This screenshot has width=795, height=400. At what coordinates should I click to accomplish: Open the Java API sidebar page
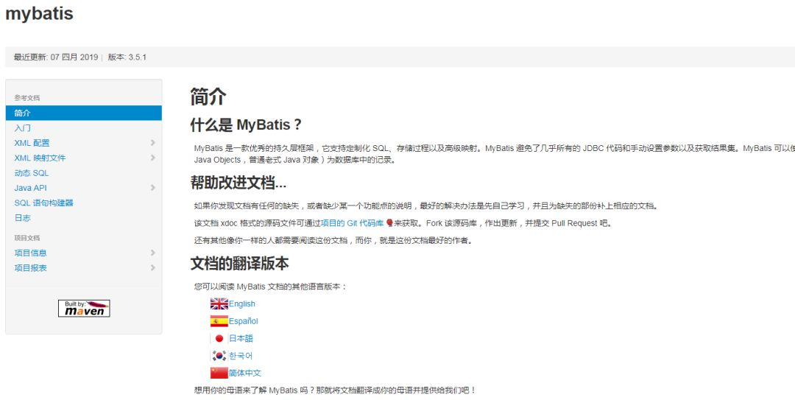click(30, 188)
